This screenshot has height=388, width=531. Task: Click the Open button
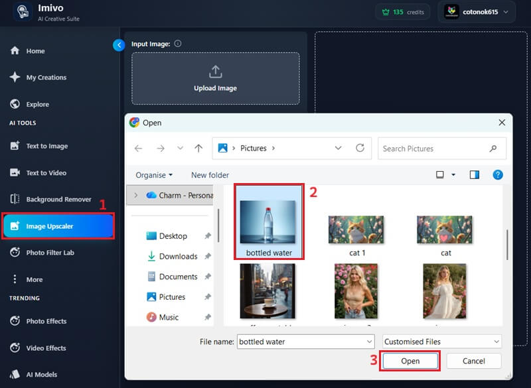click(x=410, y=361)
